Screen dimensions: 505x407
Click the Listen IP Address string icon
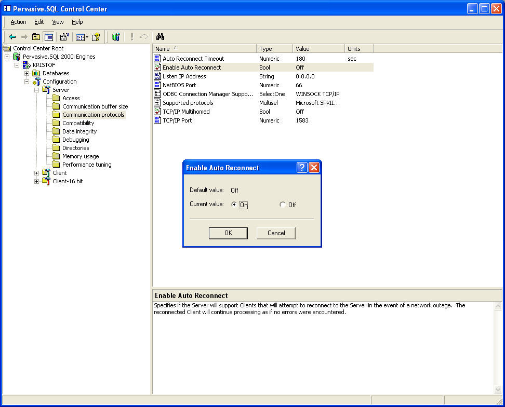point(157,76)
